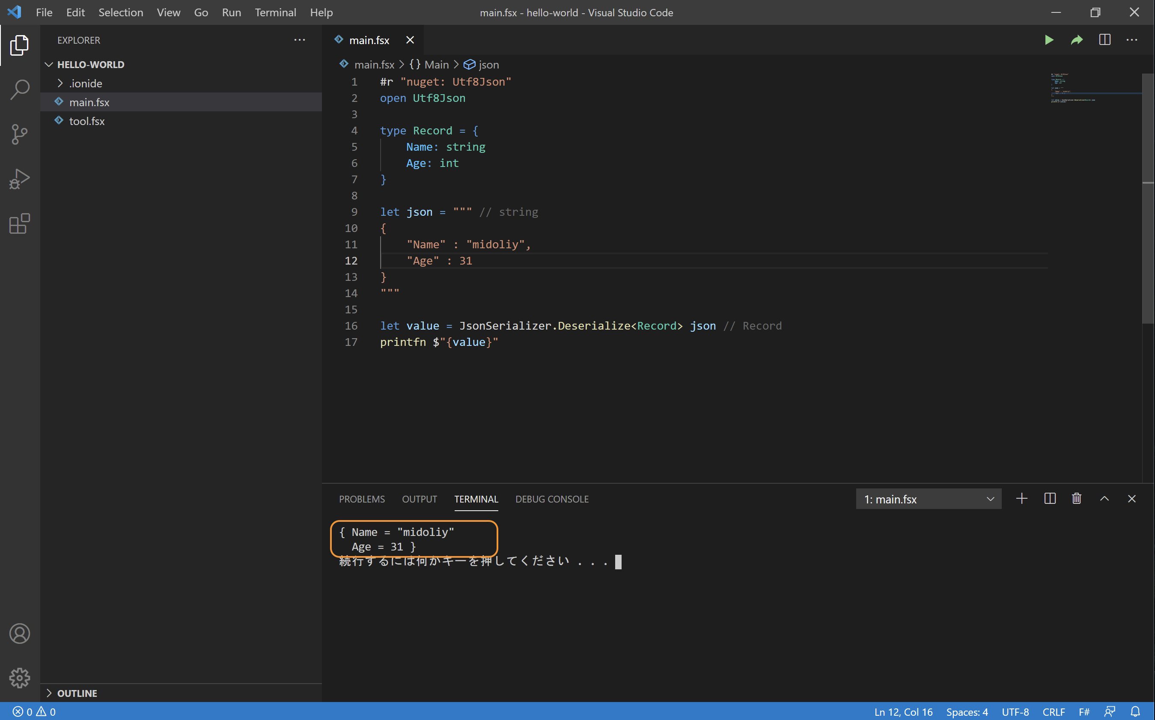
Task: Toggle maximized terminal panel size
Action: [1104, 499]
